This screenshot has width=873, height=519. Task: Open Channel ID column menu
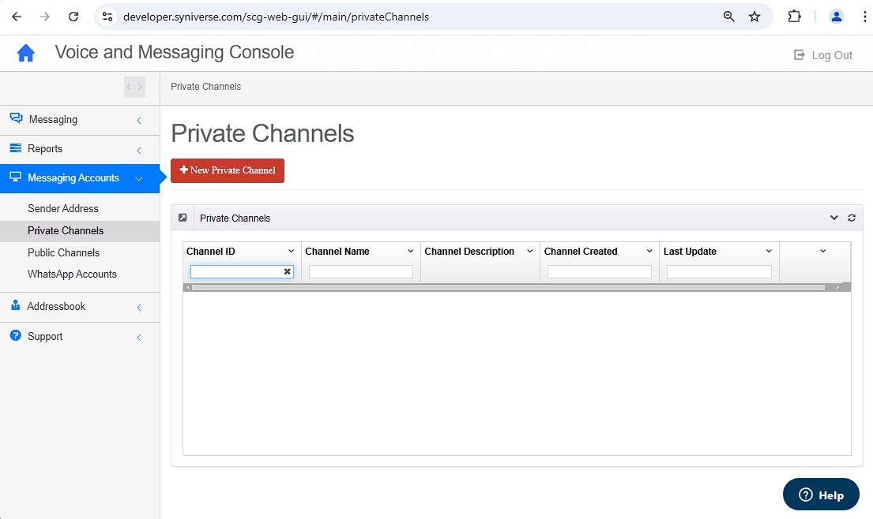point(291,251)
